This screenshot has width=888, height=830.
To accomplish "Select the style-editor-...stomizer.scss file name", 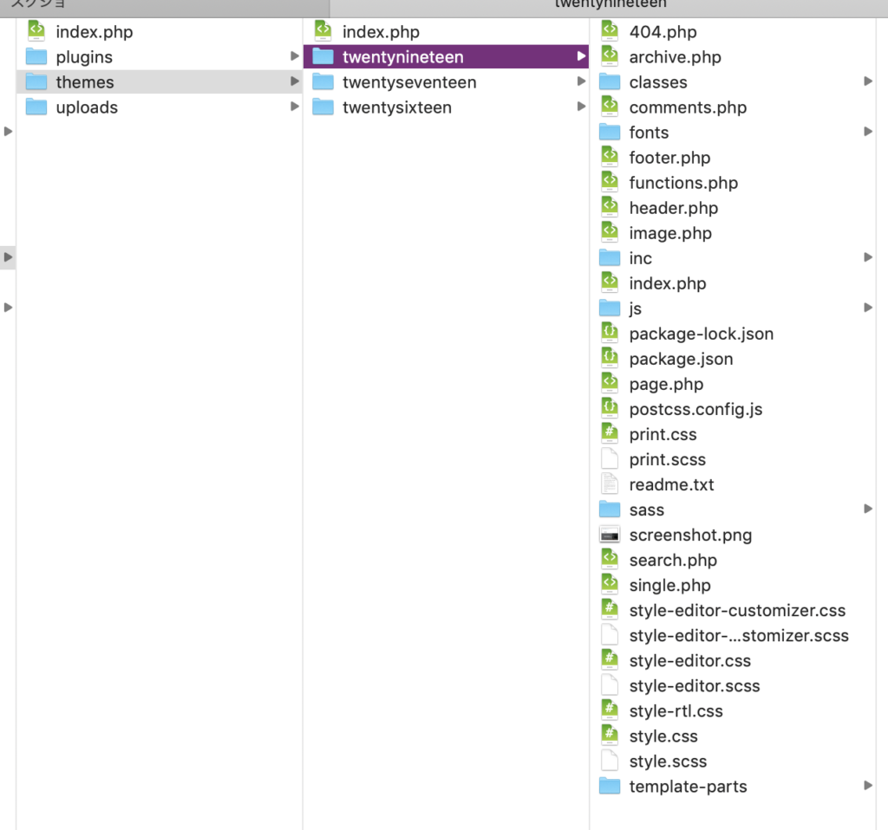I will coord(739,635).
